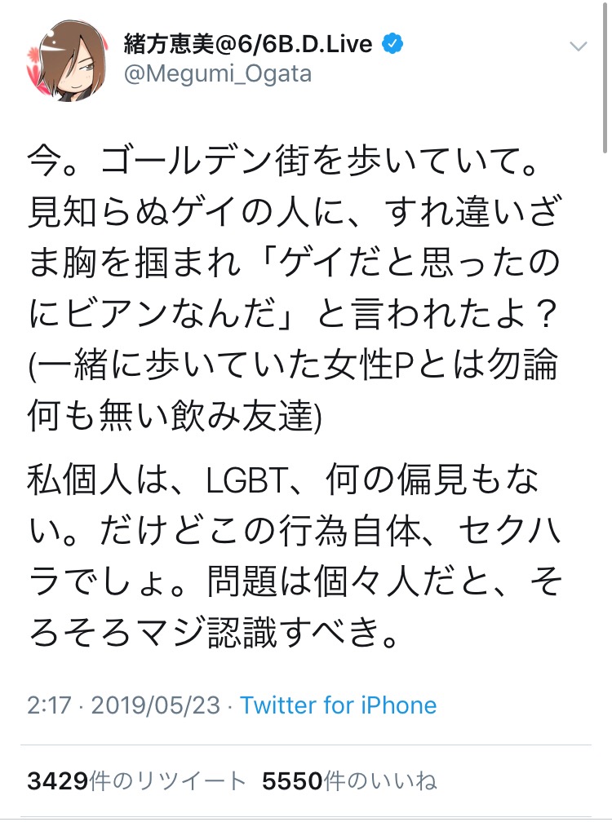The height and width of the screenshot is (822, 612).
Task: Click the line containing にビアンなんだ」
Action: (x=293, y=315)
